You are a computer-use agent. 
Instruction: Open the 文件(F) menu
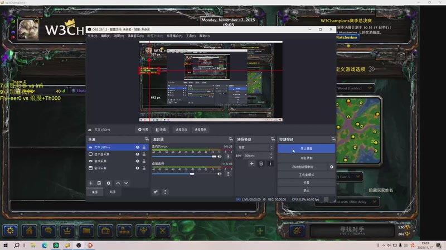[x=92, y=36]
